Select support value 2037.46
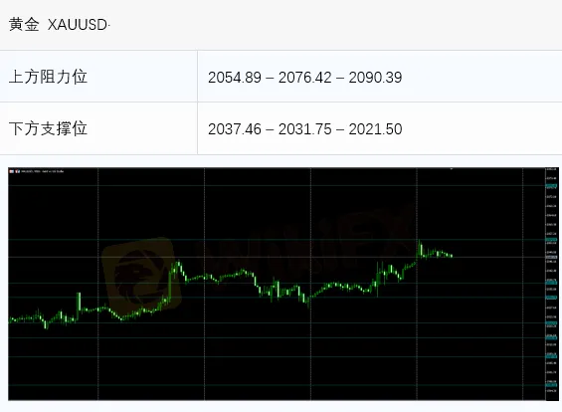 pyautogui.click(x=235, y=129)
